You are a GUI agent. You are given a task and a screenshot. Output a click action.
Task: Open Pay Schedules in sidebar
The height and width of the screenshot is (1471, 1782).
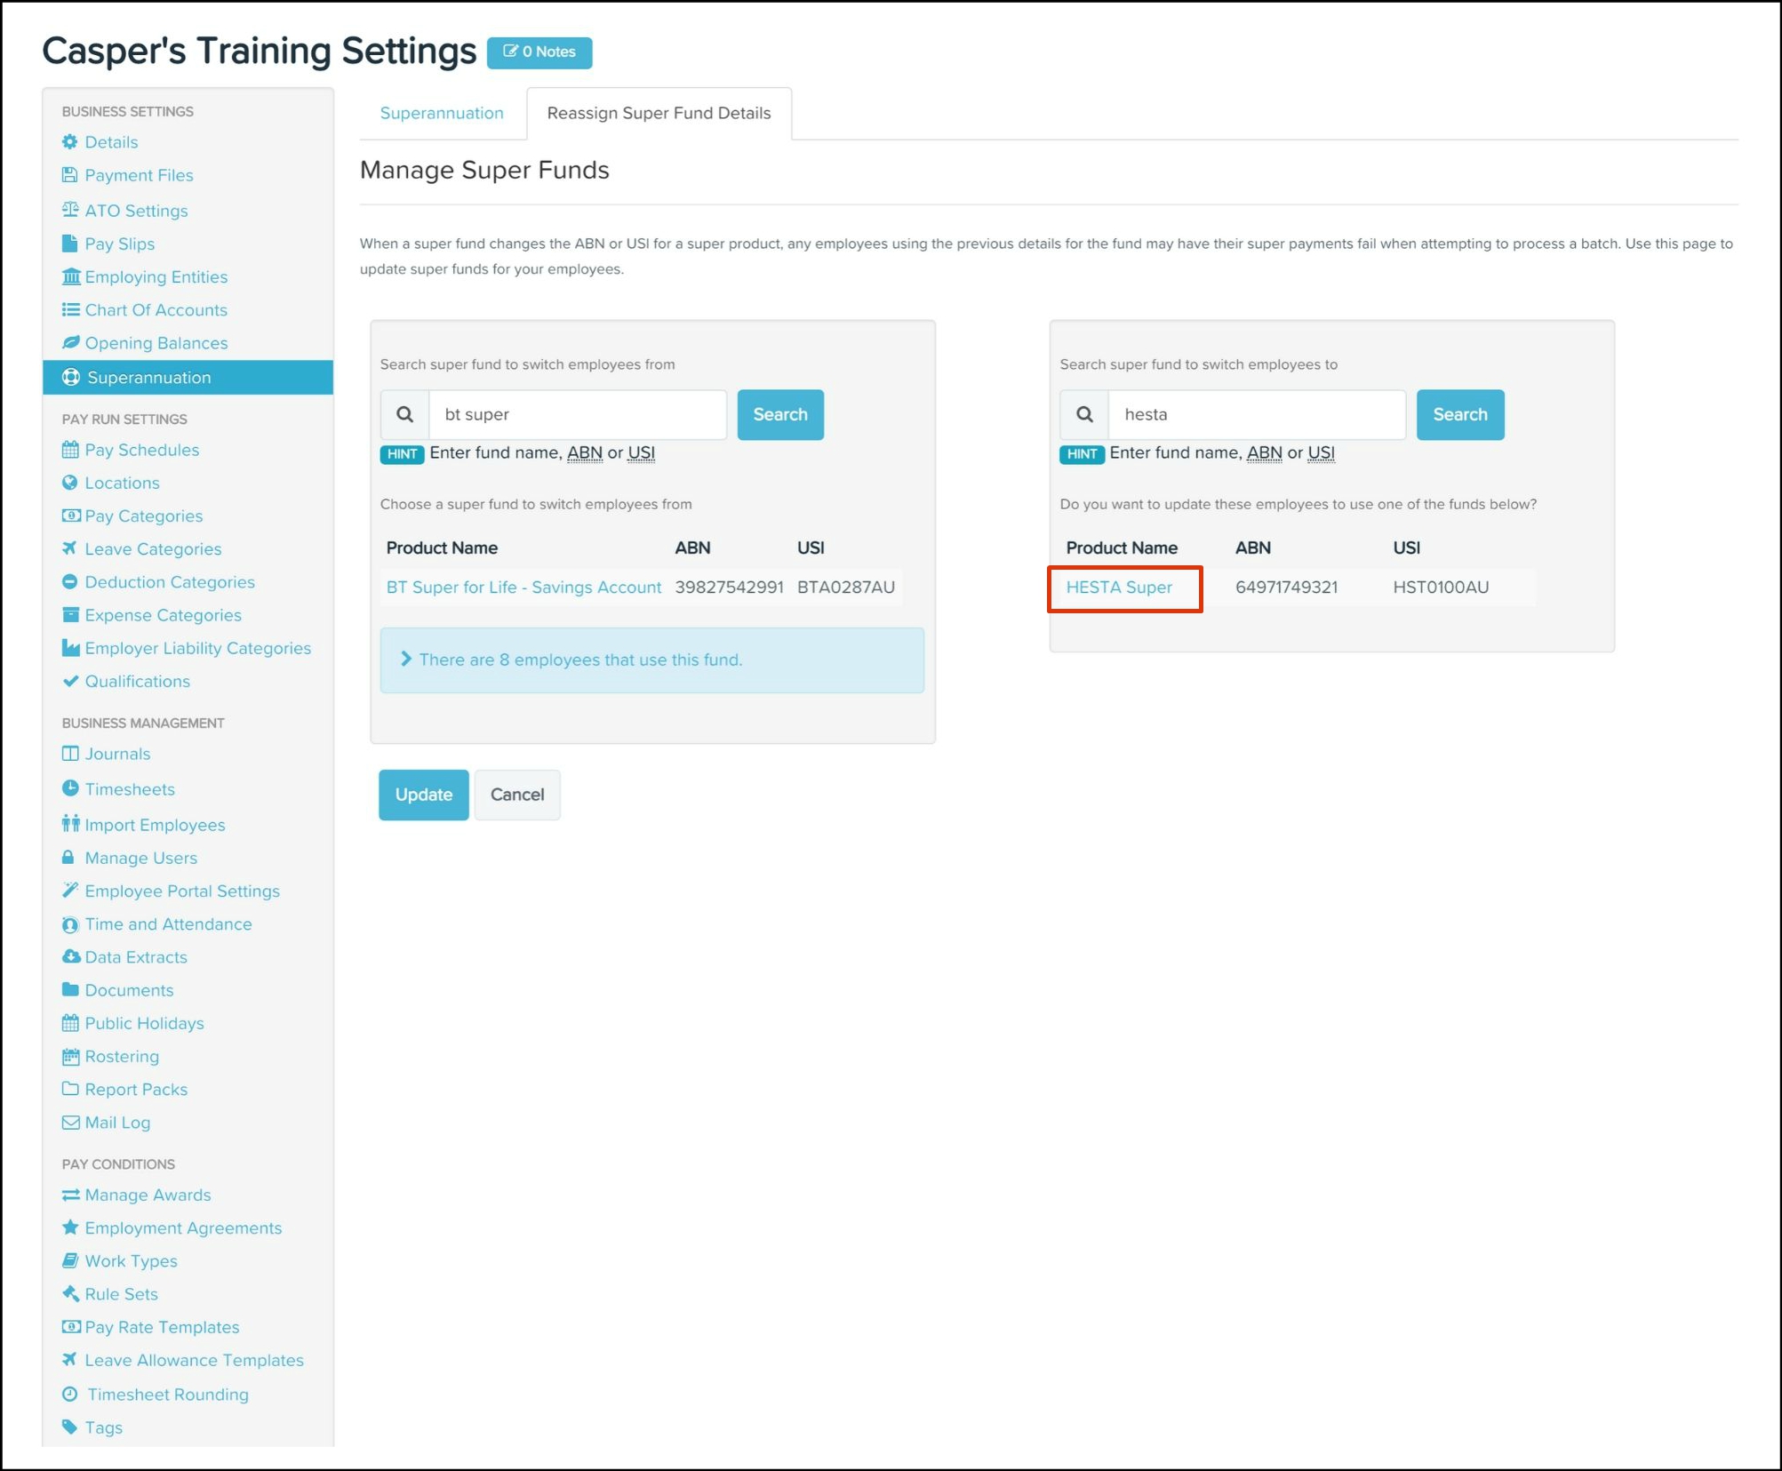point(141,450)
